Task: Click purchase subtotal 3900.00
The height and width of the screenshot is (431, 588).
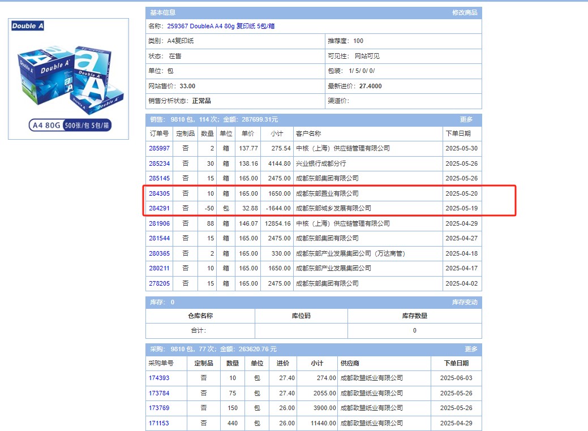Action: (x=325, y=408)
